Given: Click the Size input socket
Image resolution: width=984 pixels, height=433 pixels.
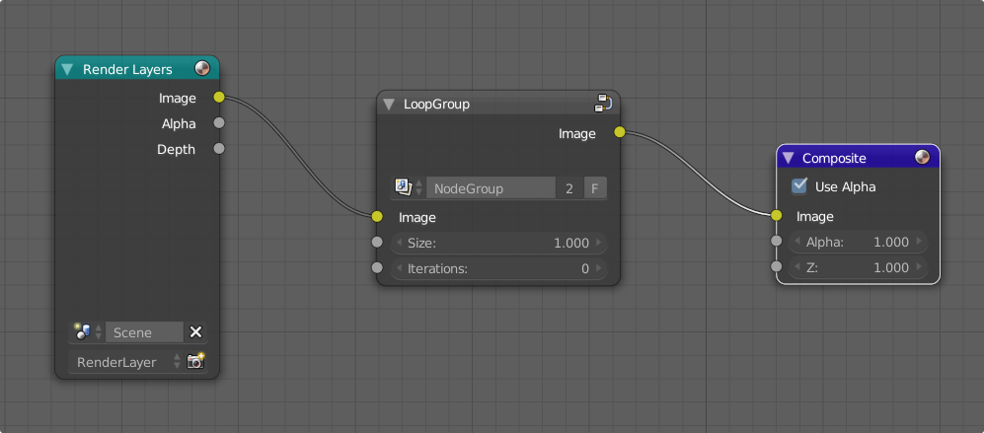Looking at the screenshot, I should coord(377,243).
